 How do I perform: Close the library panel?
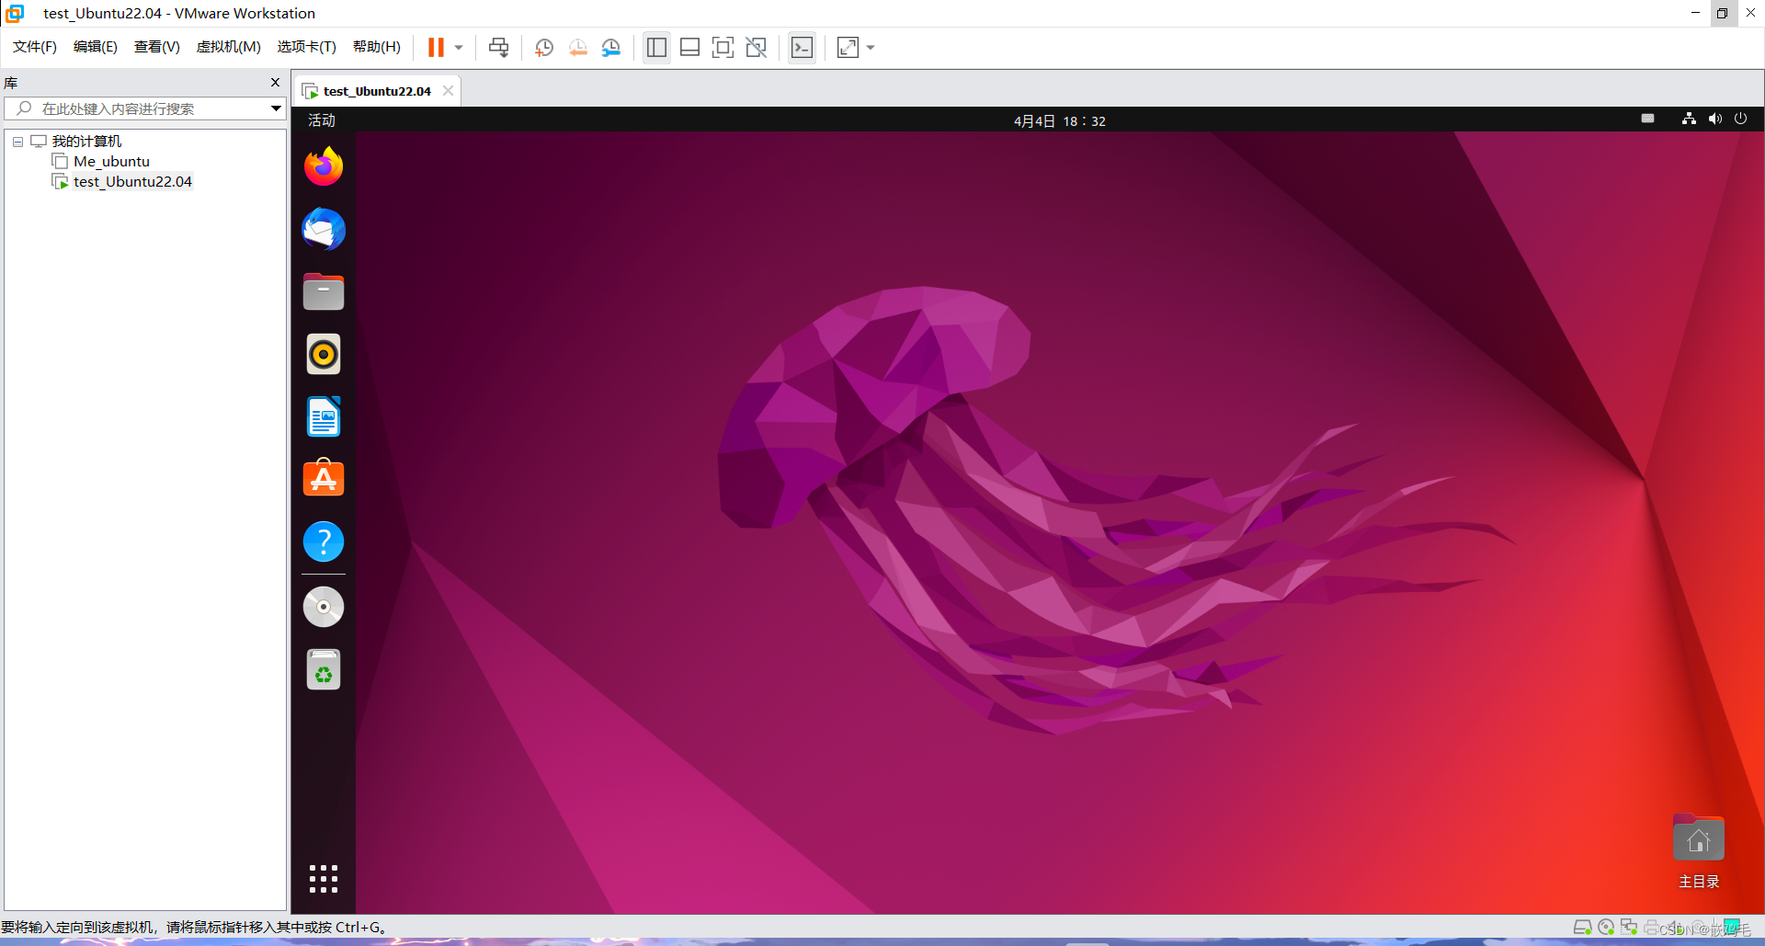[x=275, y=83]
